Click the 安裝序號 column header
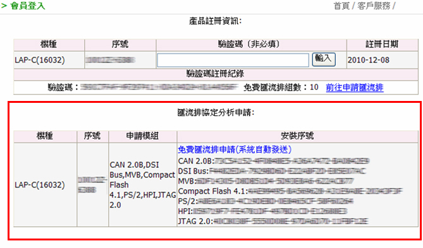The width and height of the screenshot is (423, 248). 297,136
